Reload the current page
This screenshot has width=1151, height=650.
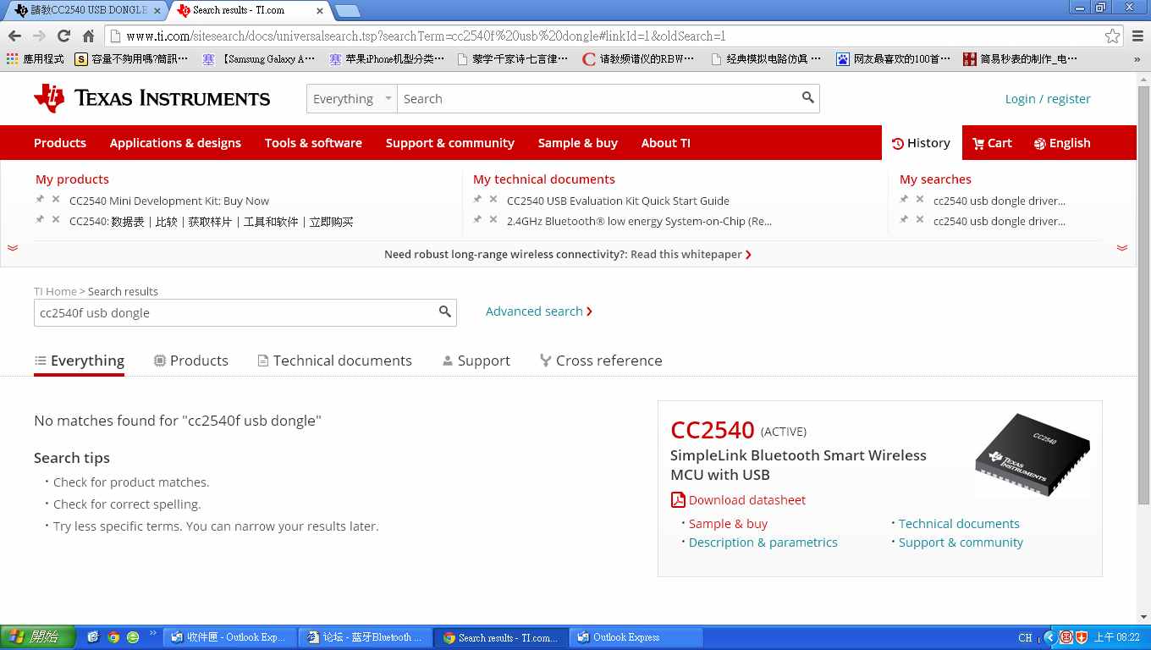click(x=63, y=36)
